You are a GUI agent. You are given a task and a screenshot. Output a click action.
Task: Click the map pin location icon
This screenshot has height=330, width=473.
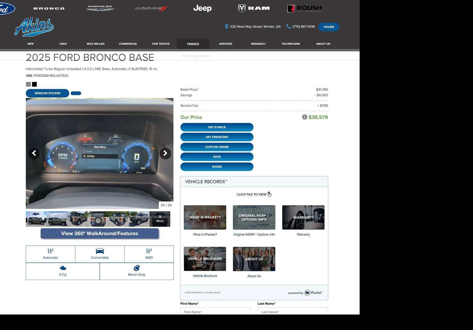click(226, 26)
